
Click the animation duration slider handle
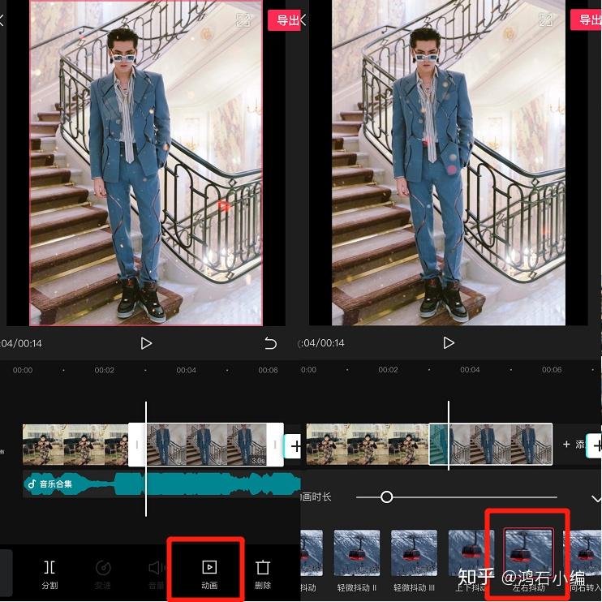387,497
